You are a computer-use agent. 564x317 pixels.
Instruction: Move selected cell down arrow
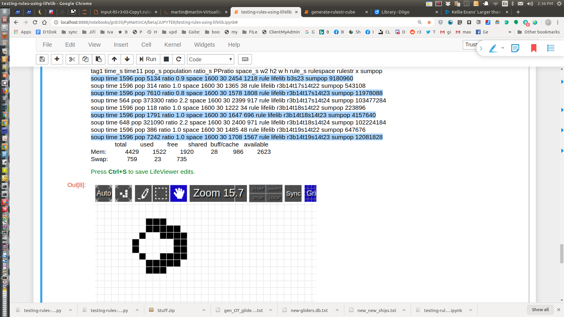(x=127, y=59)
